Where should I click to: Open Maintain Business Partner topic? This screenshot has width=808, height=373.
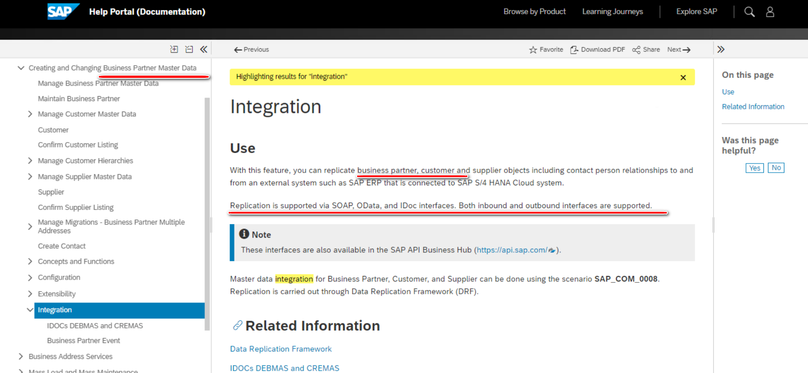click(79, 99)
